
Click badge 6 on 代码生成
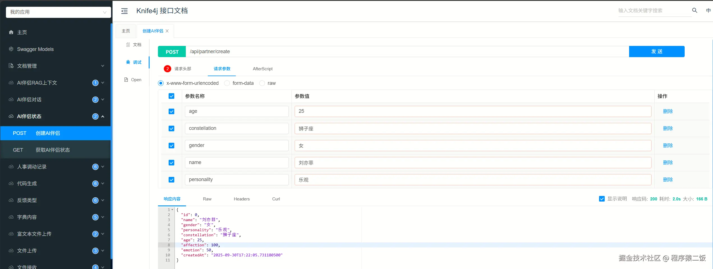[x=95, y=184]
